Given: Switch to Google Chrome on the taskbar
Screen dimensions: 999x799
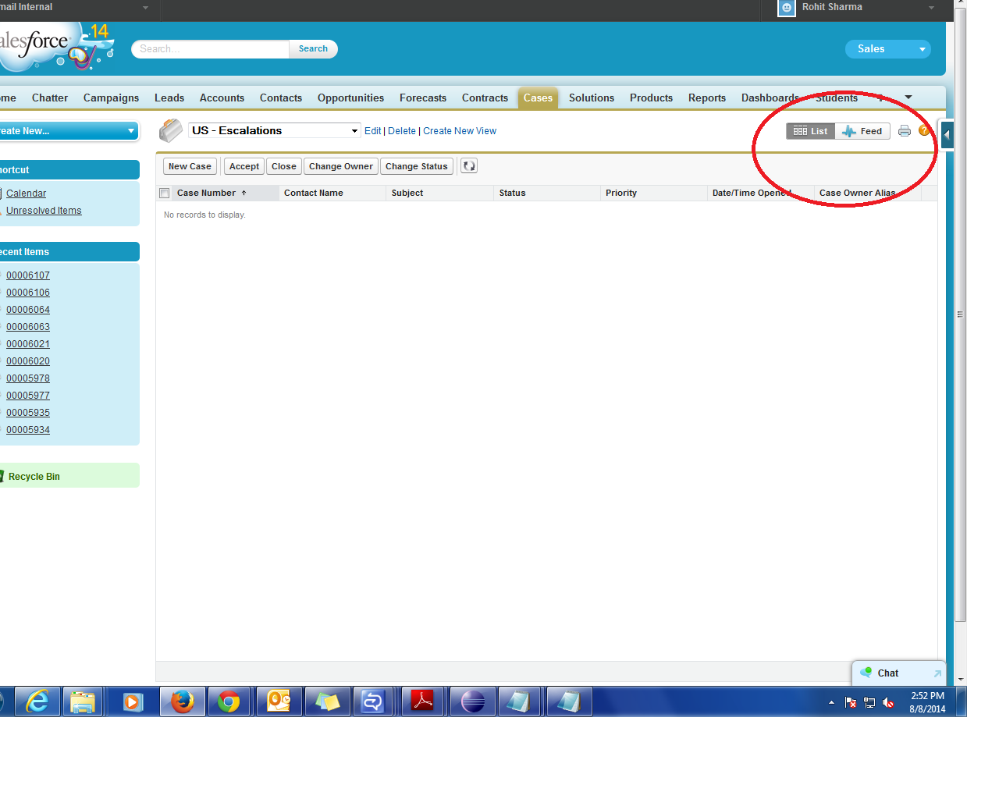Looking at the screenshot, I should coord(229,702).
